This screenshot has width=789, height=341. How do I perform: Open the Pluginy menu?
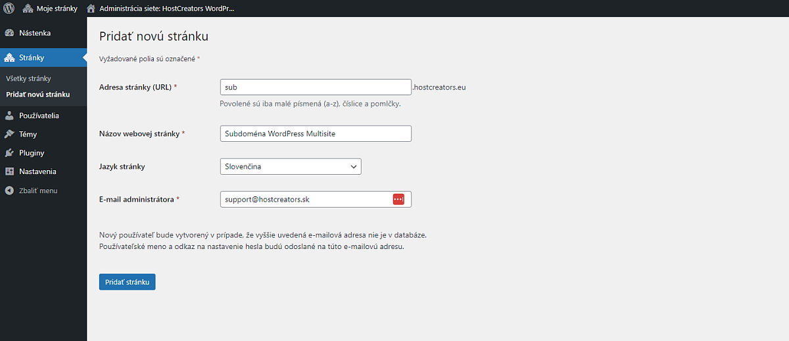pyautogui.click(x=43, y=153)
